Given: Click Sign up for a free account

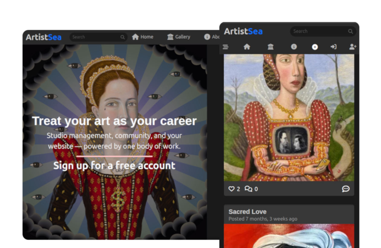Looking at the screenshot, I should [114, 166].
